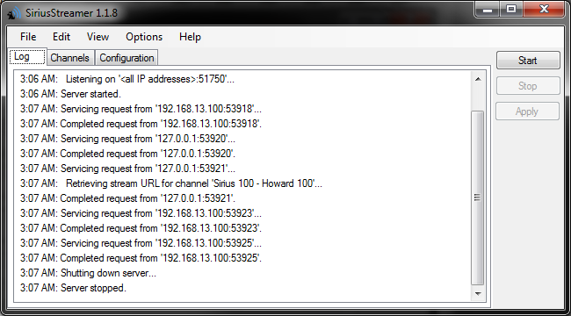Select the Log tab

click(x=28, y=57)
